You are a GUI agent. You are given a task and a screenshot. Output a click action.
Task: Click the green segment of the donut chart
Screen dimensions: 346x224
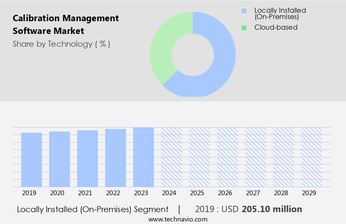pyautogui.click(x=163, y=47)
